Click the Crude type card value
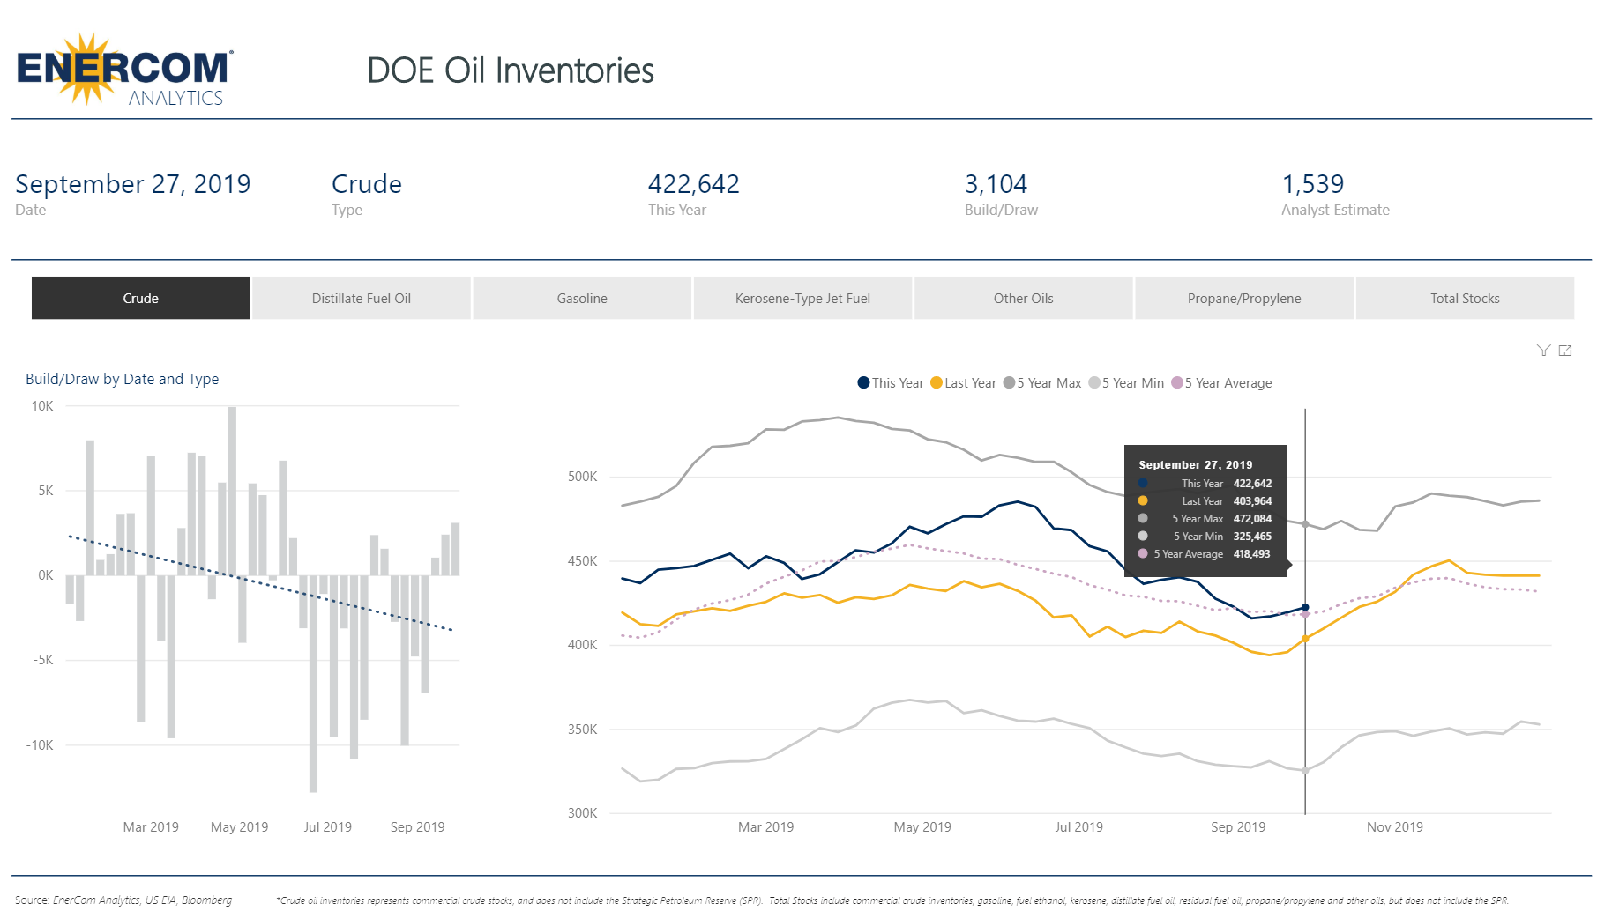This screenshot has height=911, width=1597. tap(367, 184)
